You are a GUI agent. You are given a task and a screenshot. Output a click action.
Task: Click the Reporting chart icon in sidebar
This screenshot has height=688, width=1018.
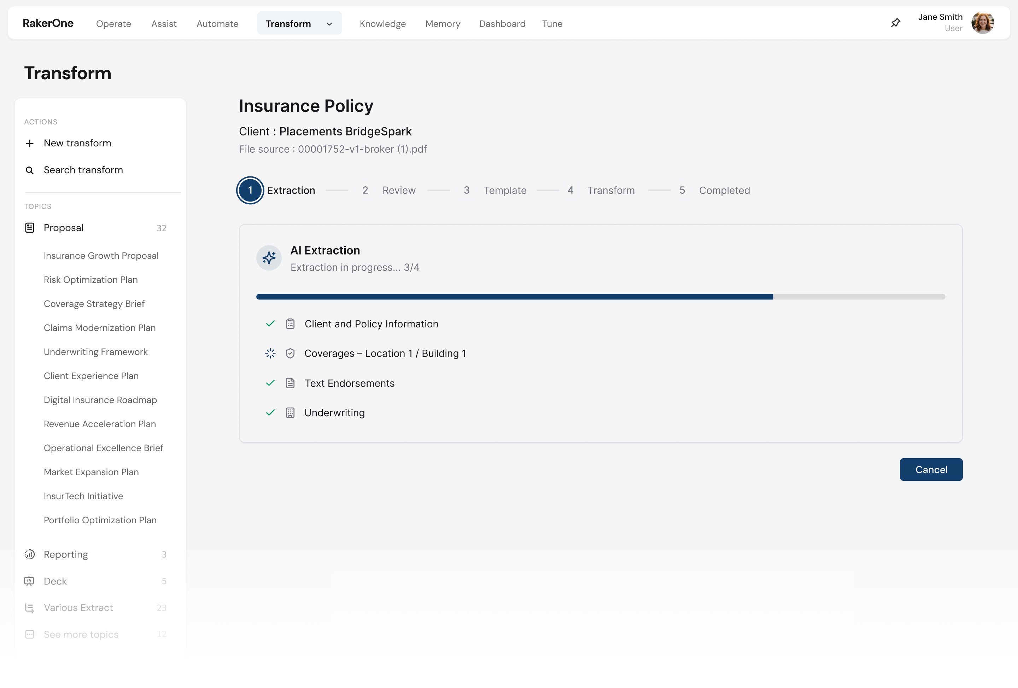pyautogui.click(x=29, y=554)
